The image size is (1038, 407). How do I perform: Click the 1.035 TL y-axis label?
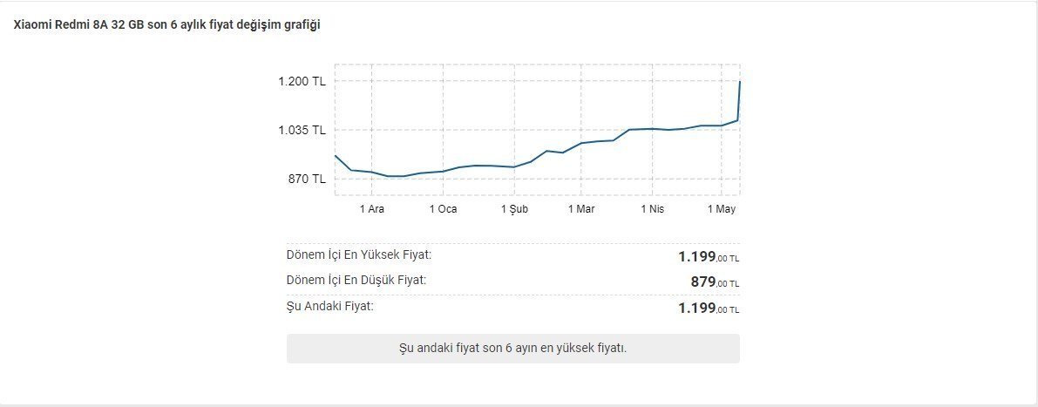302,130
